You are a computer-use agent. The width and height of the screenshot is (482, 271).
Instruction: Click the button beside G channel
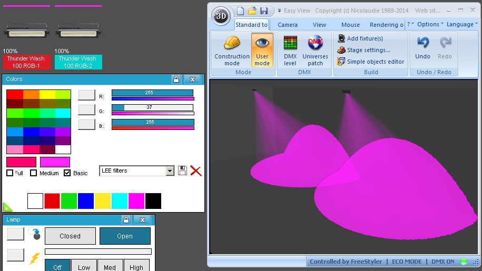pos(87,109)
